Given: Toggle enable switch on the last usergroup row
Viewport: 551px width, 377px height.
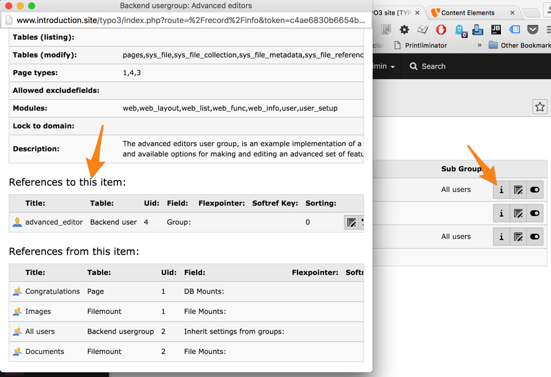Looking at the screenshot, I should coord(535,237).
